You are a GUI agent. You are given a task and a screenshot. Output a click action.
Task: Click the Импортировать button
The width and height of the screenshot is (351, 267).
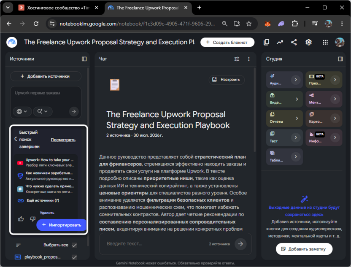61,225
